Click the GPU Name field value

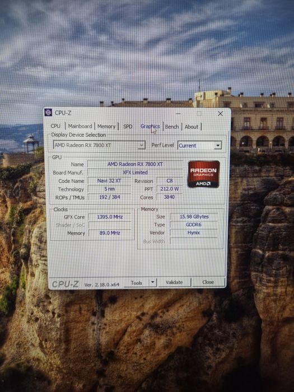[x=135, y=164]
